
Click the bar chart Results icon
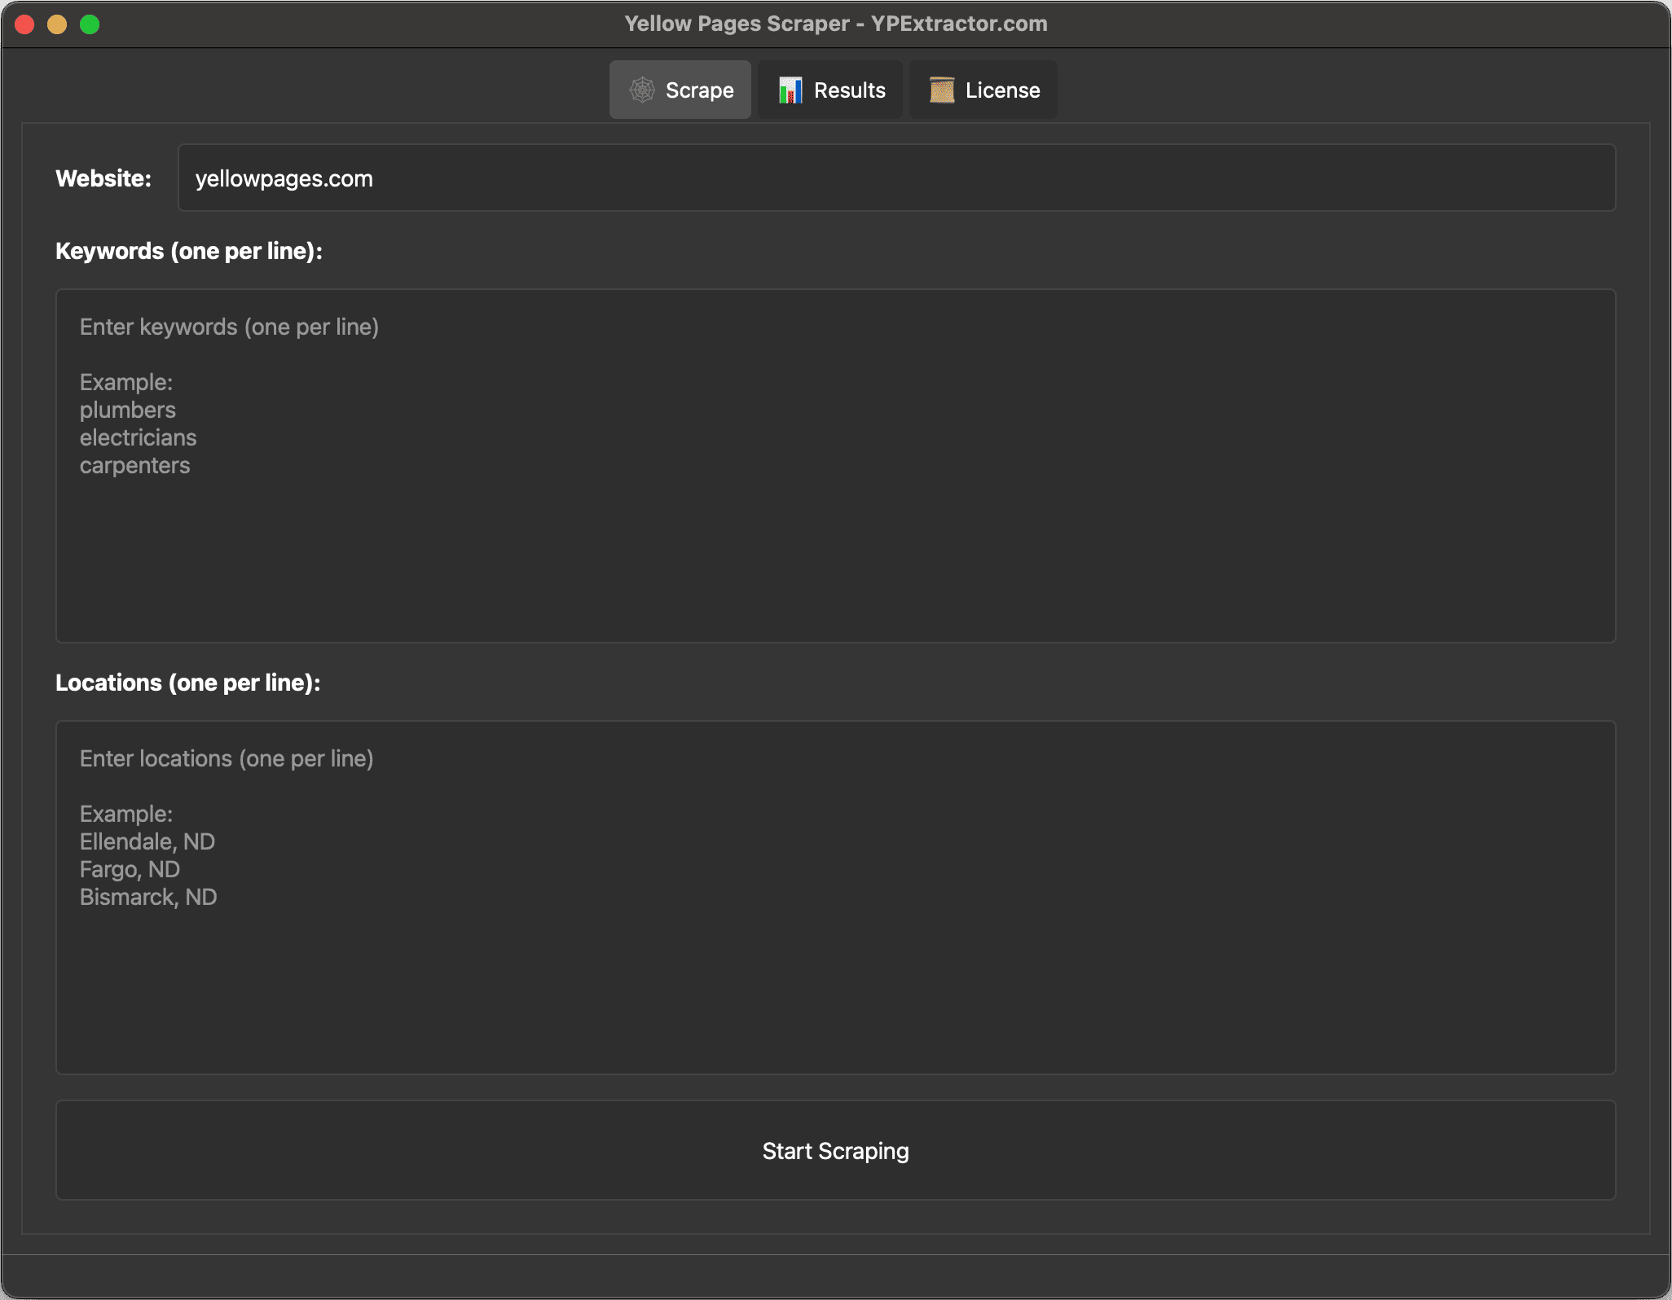point(790,90)
